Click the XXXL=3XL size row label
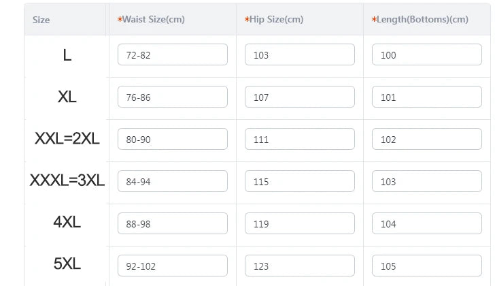 point(67,181)
